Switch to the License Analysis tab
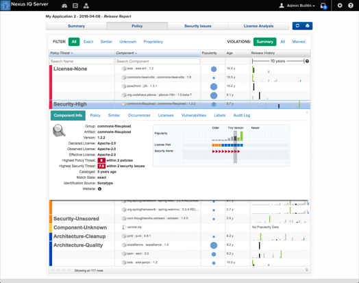 (258, 26)
